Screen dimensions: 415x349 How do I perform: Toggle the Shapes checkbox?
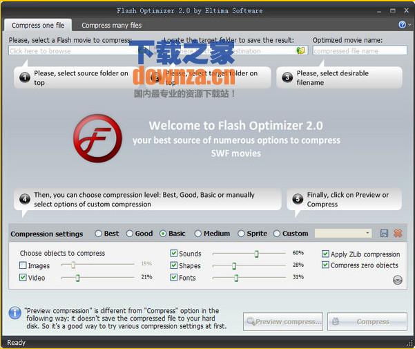(173, 265)
